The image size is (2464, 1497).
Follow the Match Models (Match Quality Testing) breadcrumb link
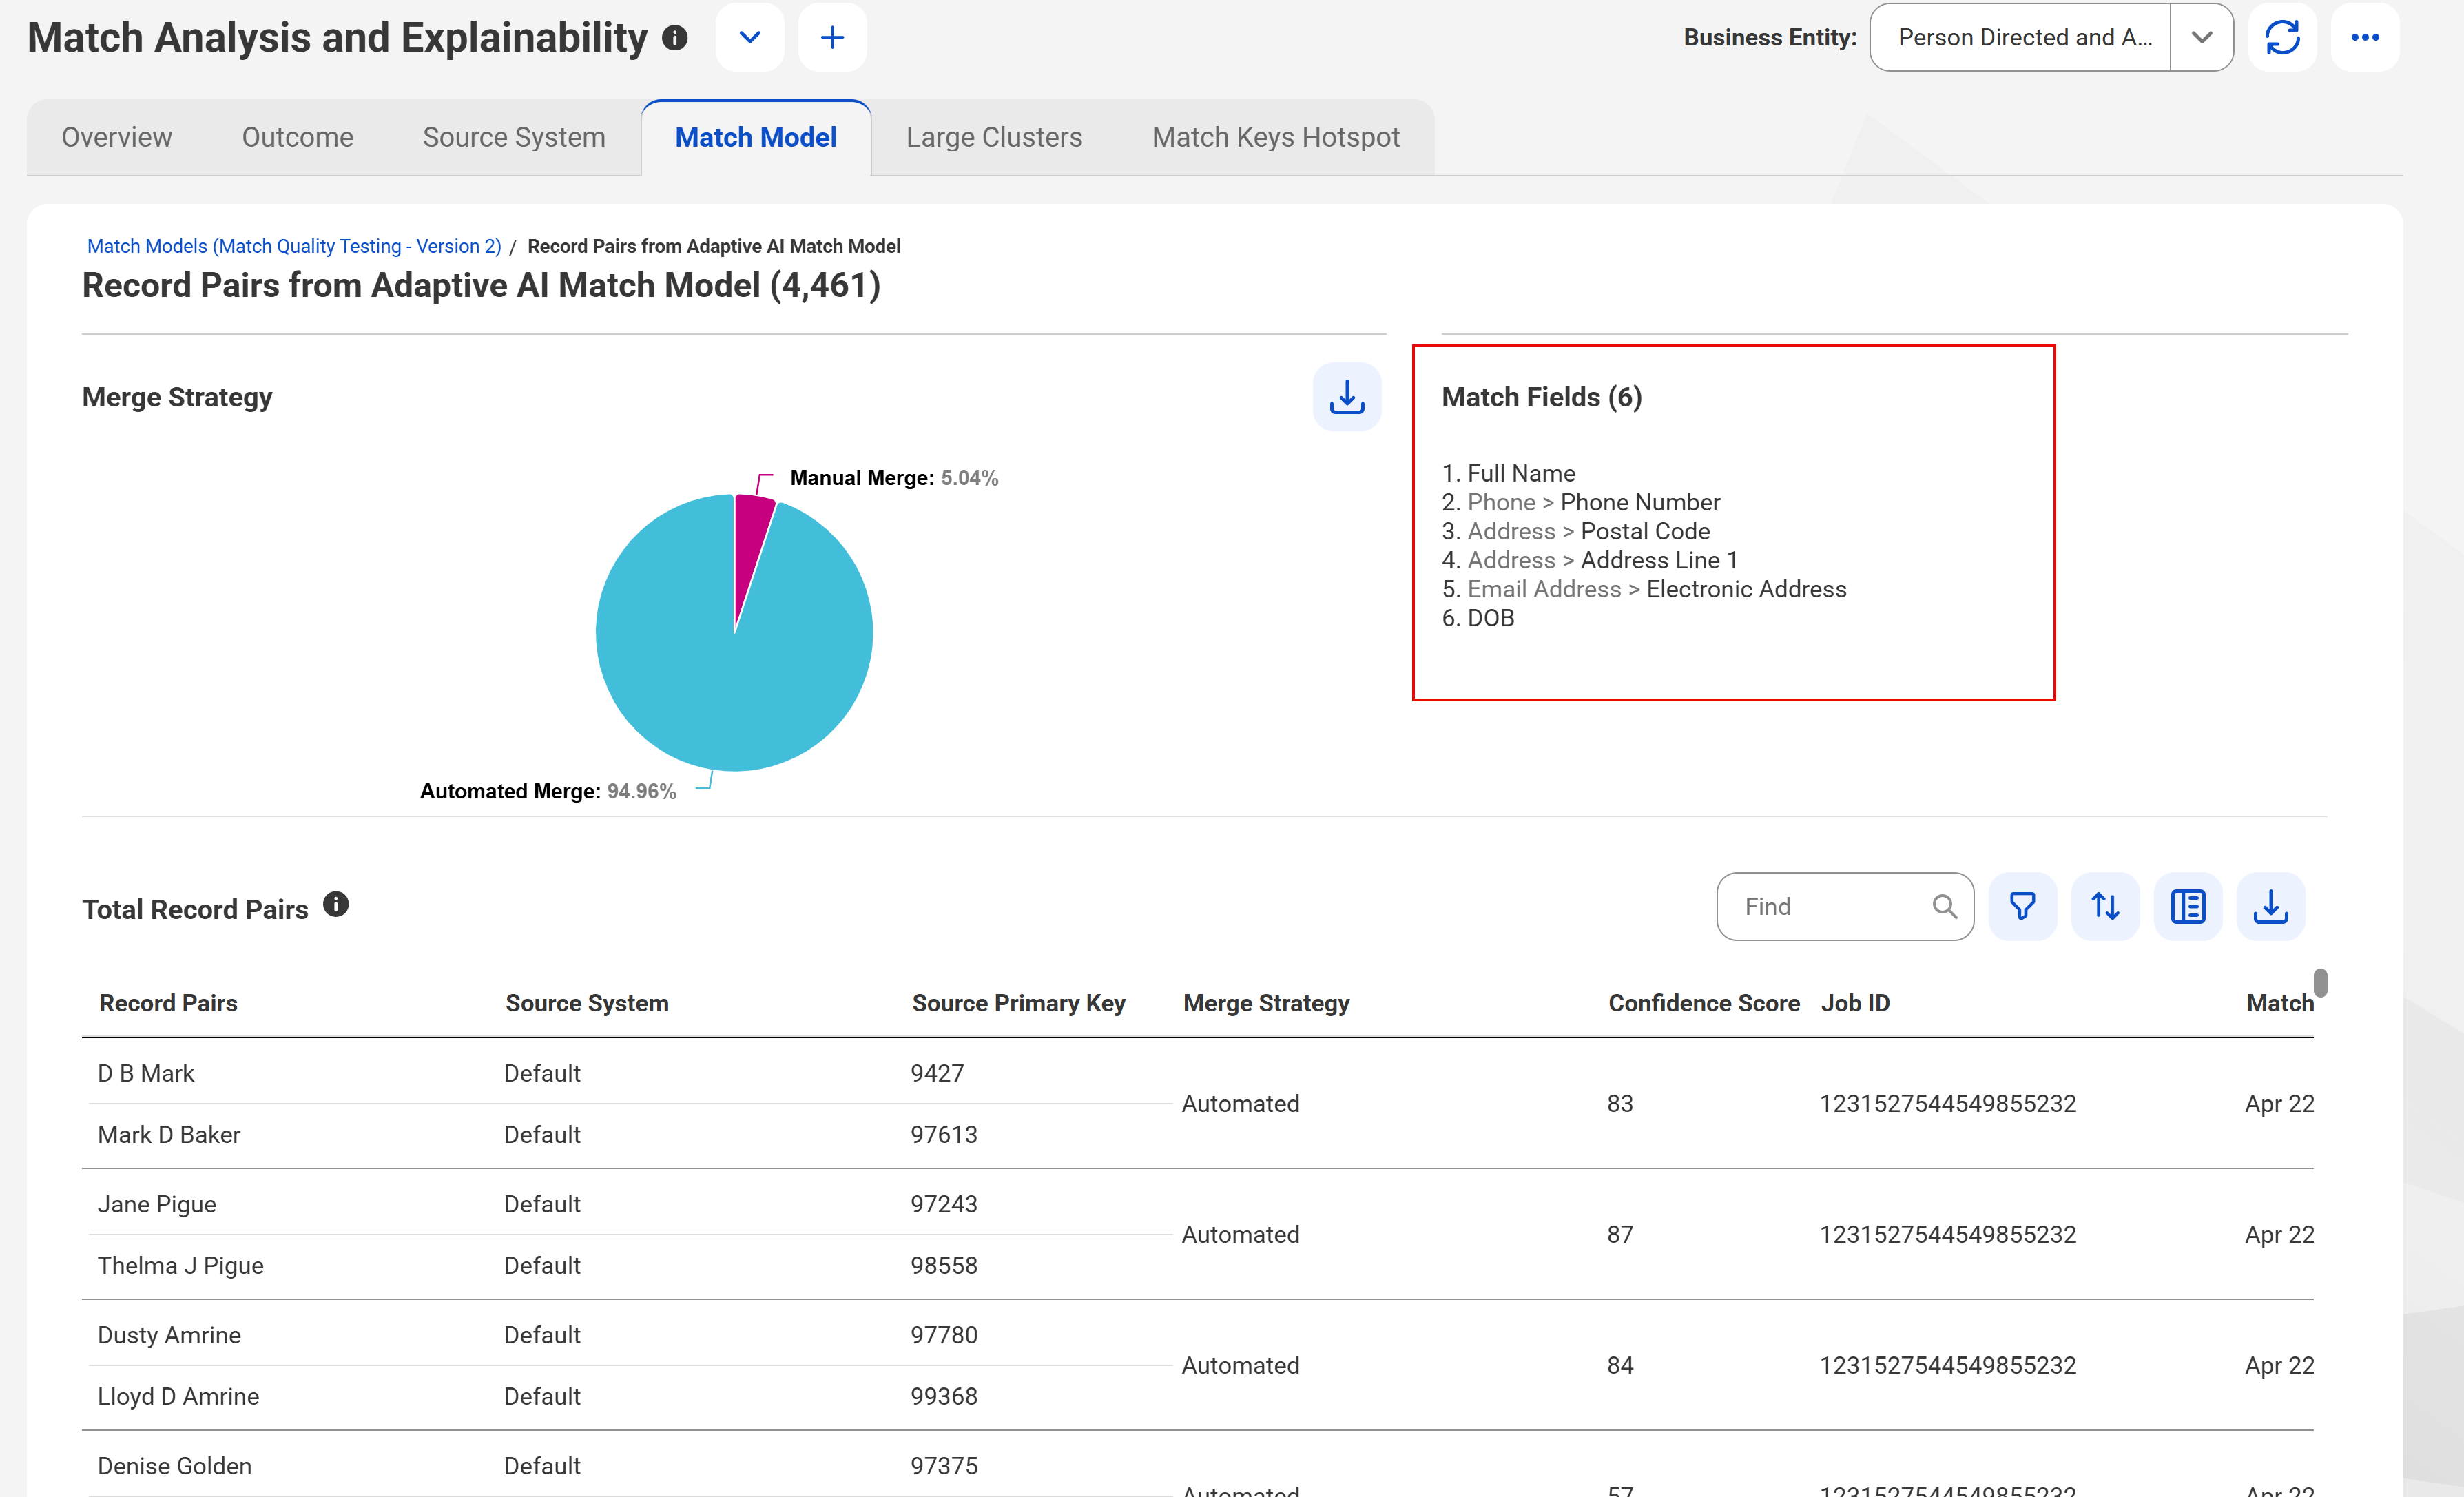294,246
